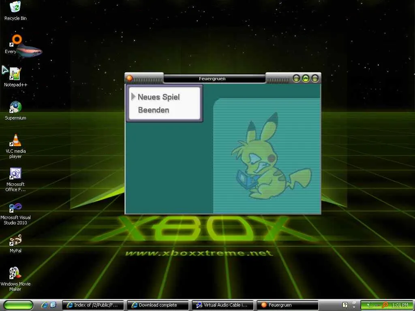Click the orange magnifier tray icon
The image size is (415, 311).
click(385, 305)
